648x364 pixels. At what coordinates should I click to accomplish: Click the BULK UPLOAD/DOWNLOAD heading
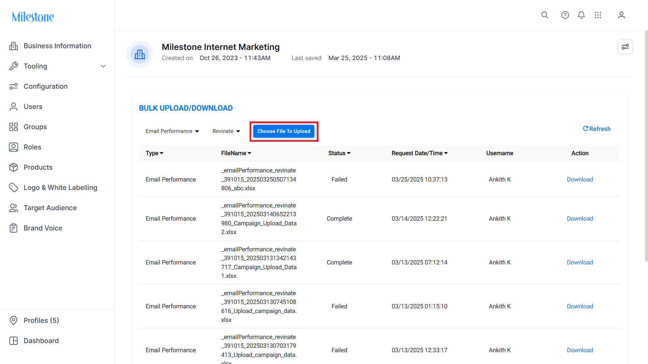[186, 108]
